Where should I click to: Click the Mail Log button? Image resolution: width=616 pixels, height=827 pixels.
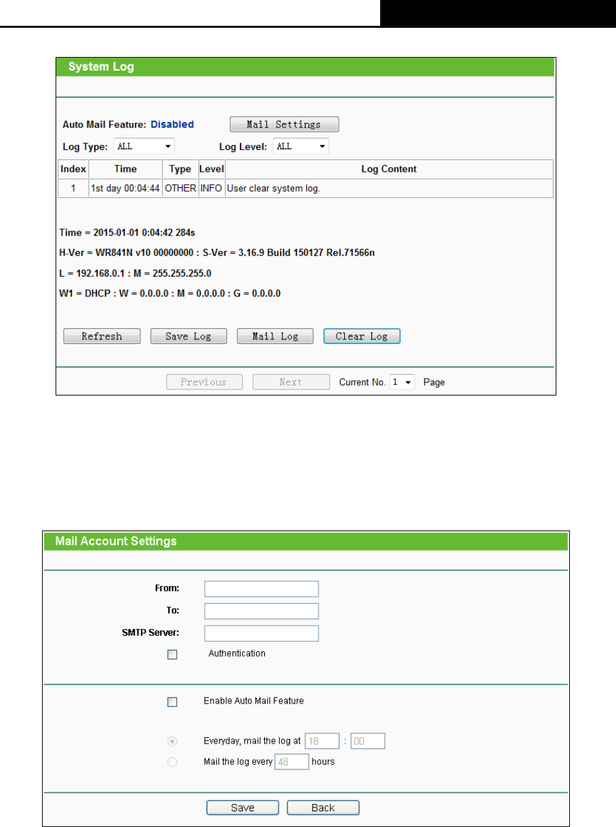tap(275, 336)
